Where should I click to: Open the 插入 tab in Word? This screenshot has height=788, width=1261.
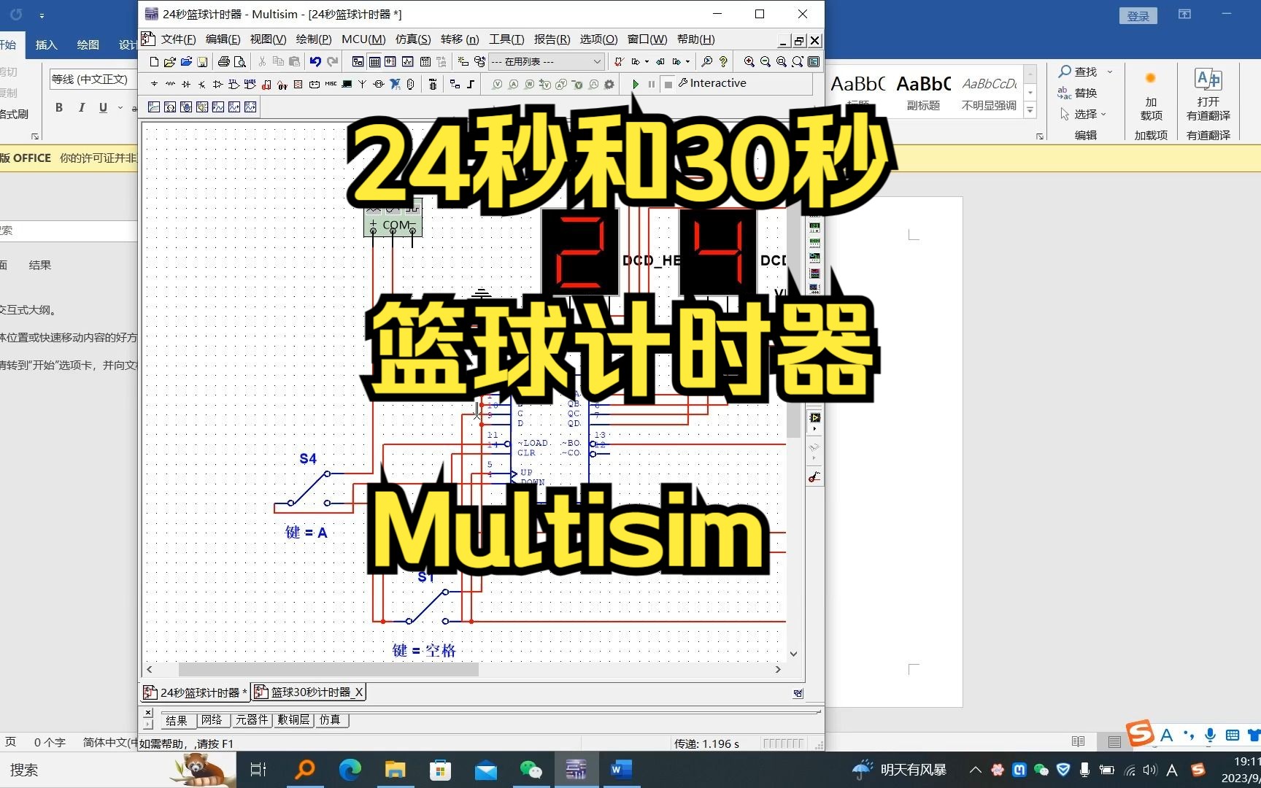pos(46,45)
